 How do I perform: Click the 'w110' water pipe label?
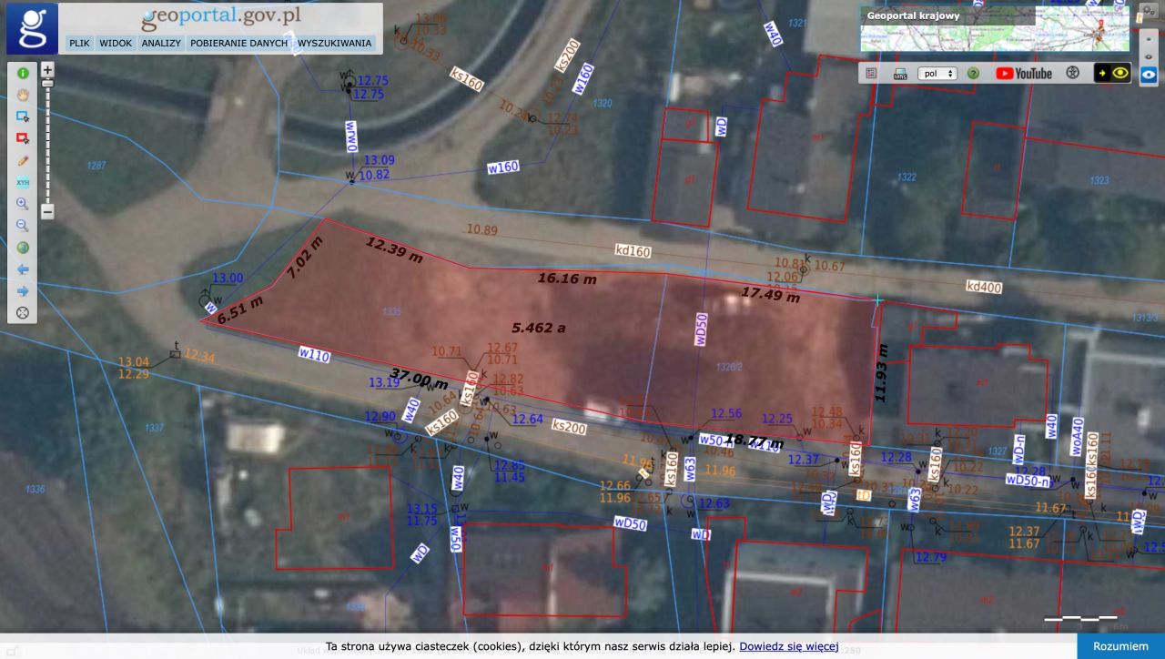click(314, 355)
